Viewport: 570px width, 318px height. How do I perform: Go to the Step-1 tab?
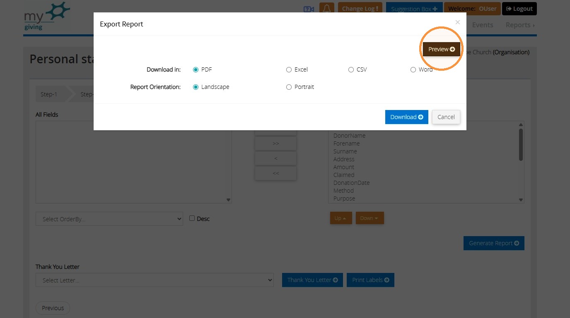(x=49, y=94)
